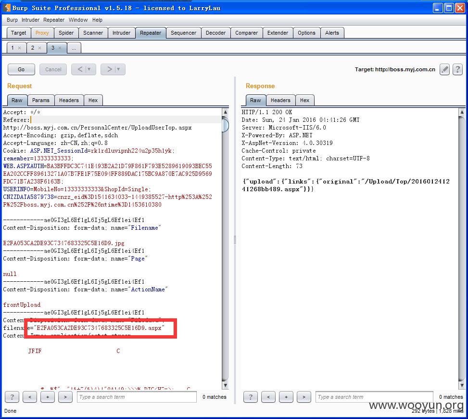The image size is (468, 419).
Task: Click the Go button to send request
Action: (21, 69)
